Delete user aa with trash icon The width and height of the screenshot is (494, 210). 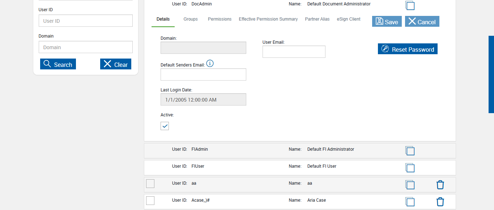[440, 185]
